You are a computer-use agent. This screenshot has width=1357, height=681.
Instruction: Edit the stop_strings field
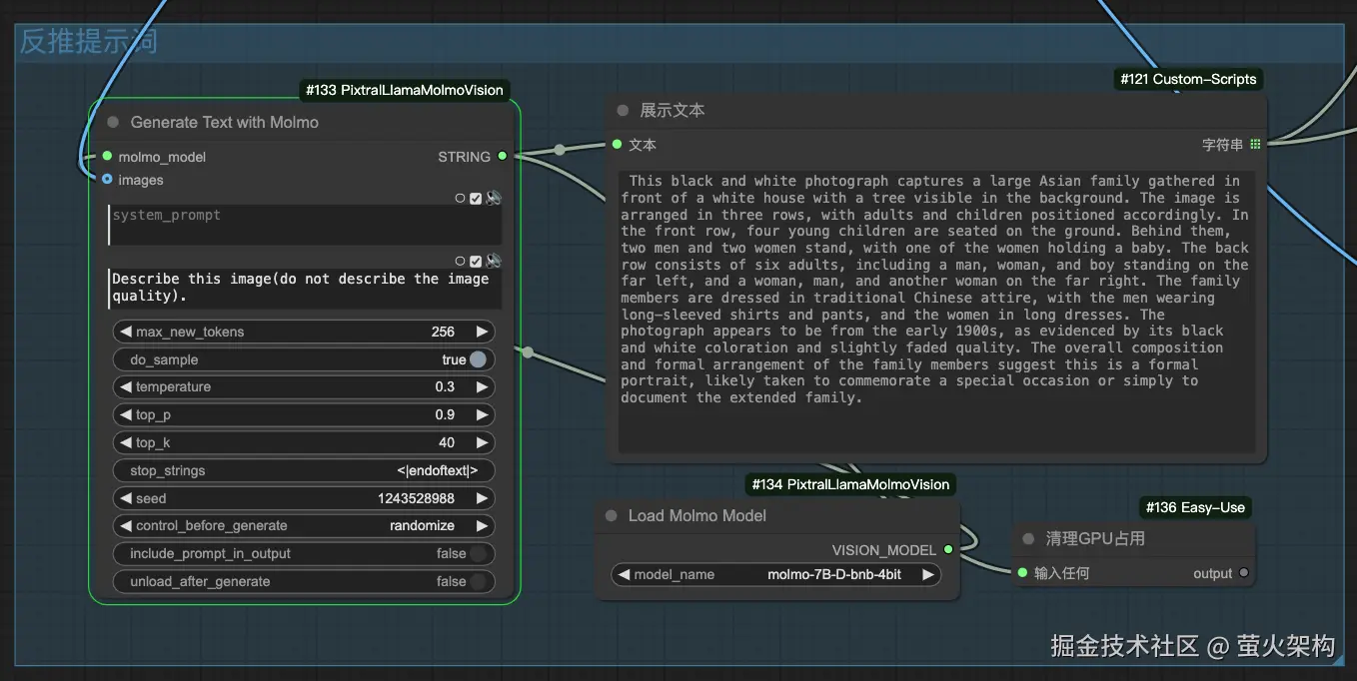point(304,470)
